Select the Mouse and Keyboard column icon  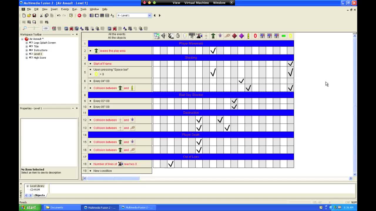coord(192,36)
